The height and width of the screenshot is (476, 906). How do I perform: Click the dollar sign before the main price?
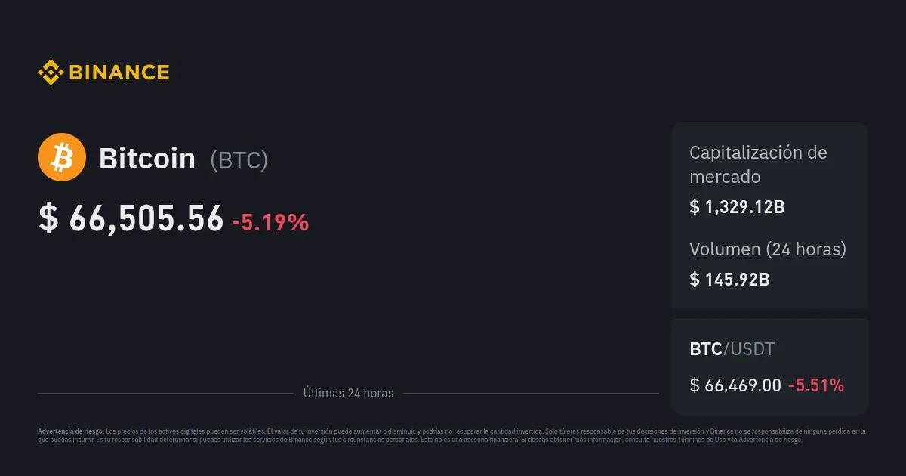tap(48, 218)
